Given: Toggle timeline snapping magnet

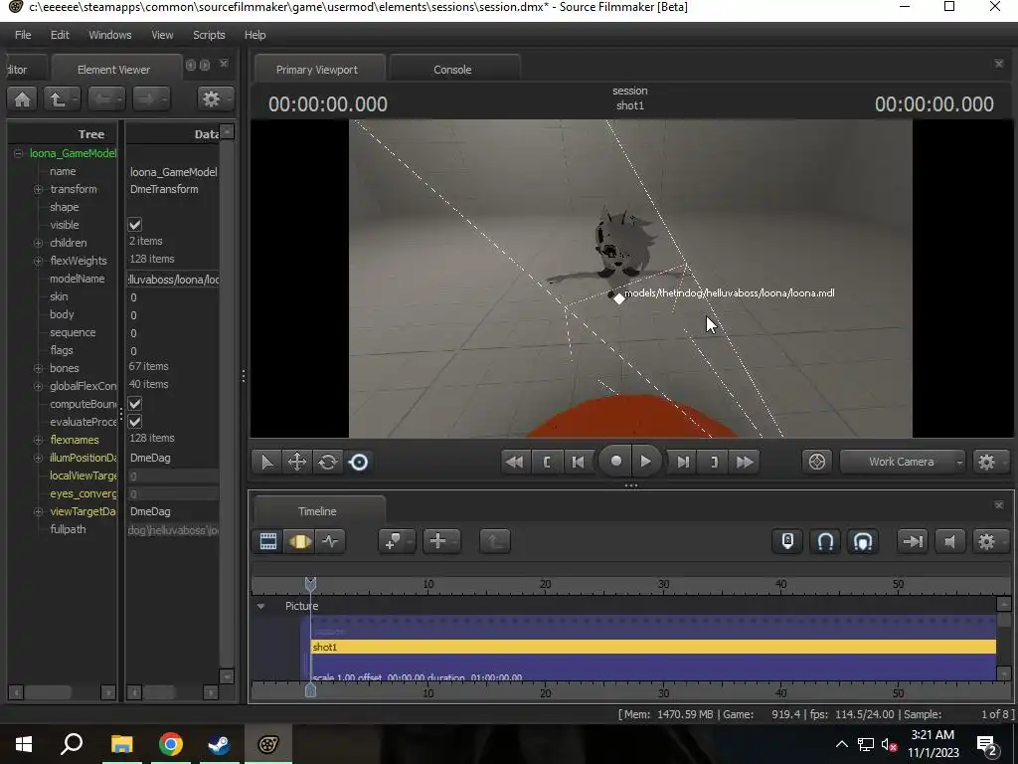Looking at the screenshot, I should tap(825, 541).
